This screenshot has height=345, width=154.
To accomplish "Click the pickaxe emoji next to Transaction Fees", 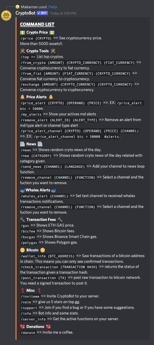I will tap(22, 219).
